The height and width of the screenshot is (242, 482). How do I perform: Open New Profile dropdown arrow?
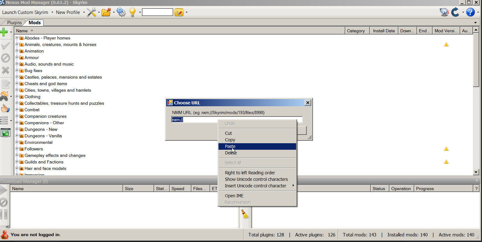coord(84,12)
